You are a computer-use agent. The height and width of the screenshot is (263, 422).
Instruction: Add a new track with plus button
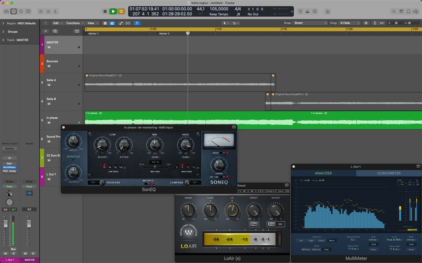(46, 31)
